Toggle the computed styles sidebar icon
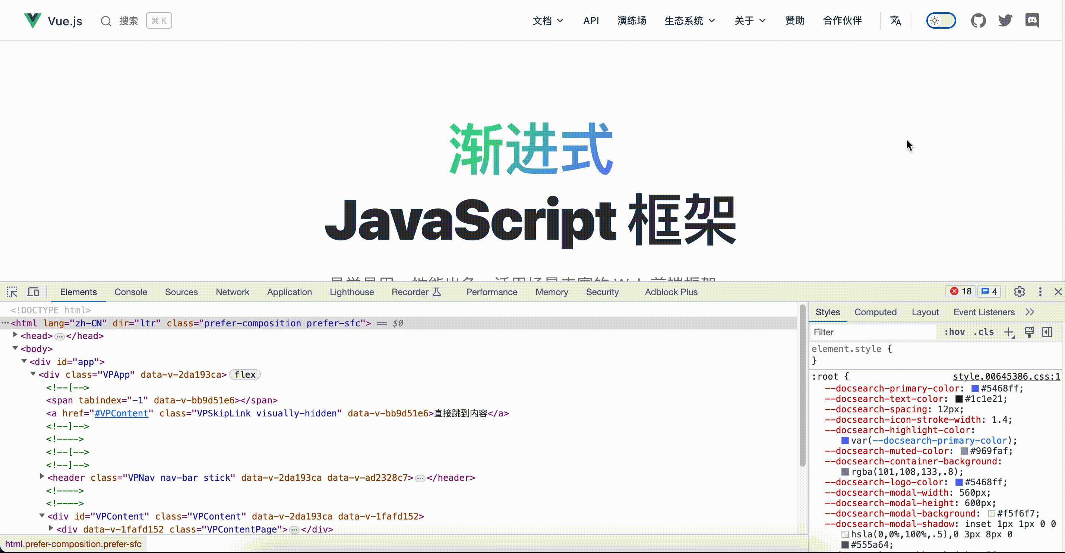The image size is (1065, 553). coord(1047,332)
